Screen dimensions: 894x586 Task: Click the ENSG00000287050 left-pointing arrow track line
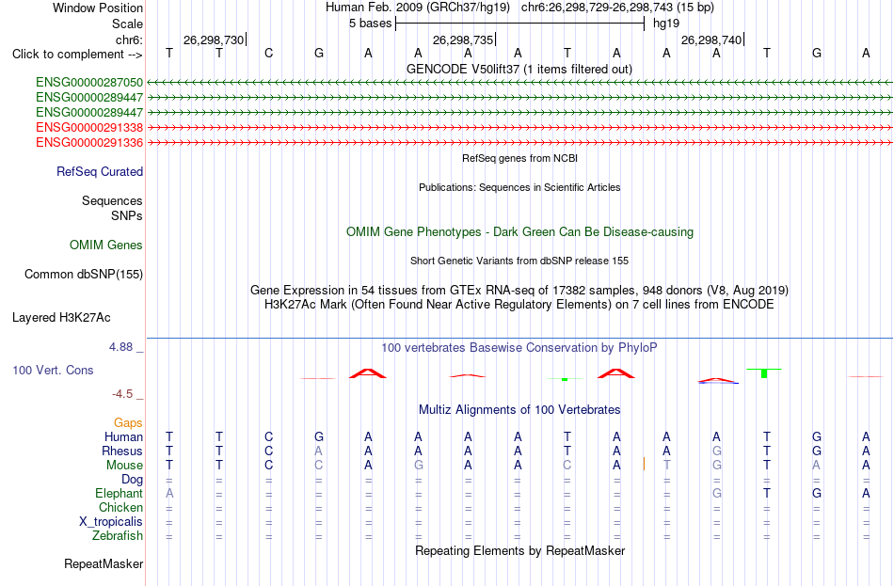(519, 83)
